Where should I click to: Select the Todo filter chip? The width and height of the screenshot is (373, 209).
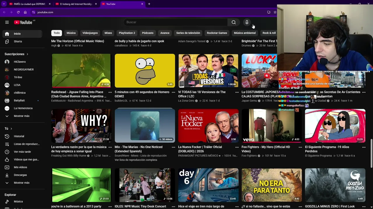(x=57, y=33)
